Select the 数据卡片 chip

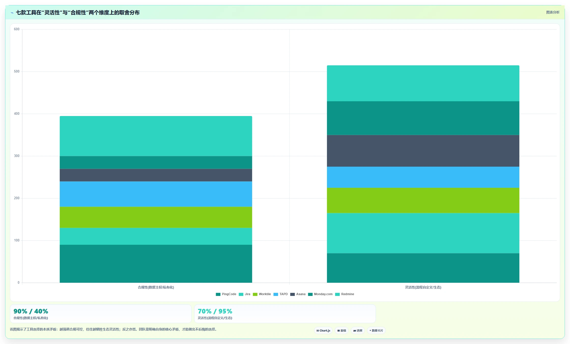point(376,331)
